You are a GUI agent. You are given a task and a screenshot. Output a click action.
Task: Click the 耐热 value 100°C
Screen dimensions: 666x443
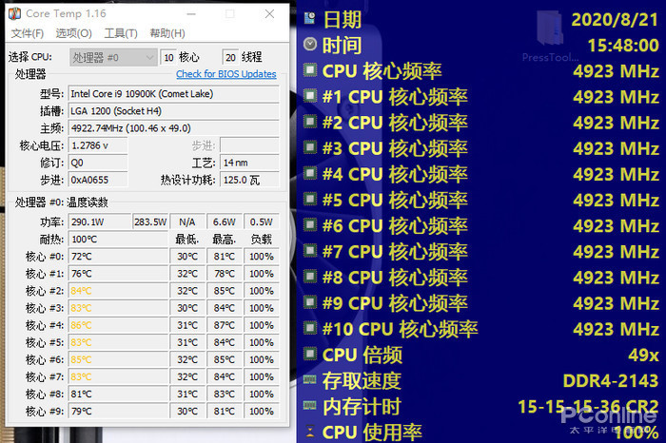[x=118, y=240]
